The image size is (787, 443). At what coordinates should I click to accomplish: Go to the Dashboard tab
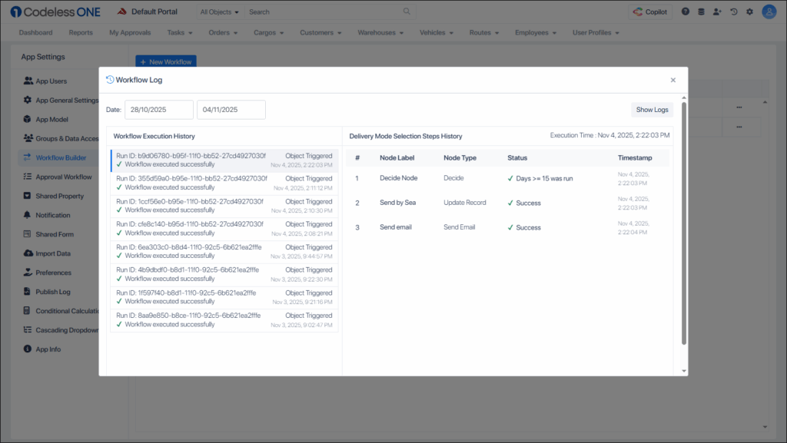click(35, 33)
